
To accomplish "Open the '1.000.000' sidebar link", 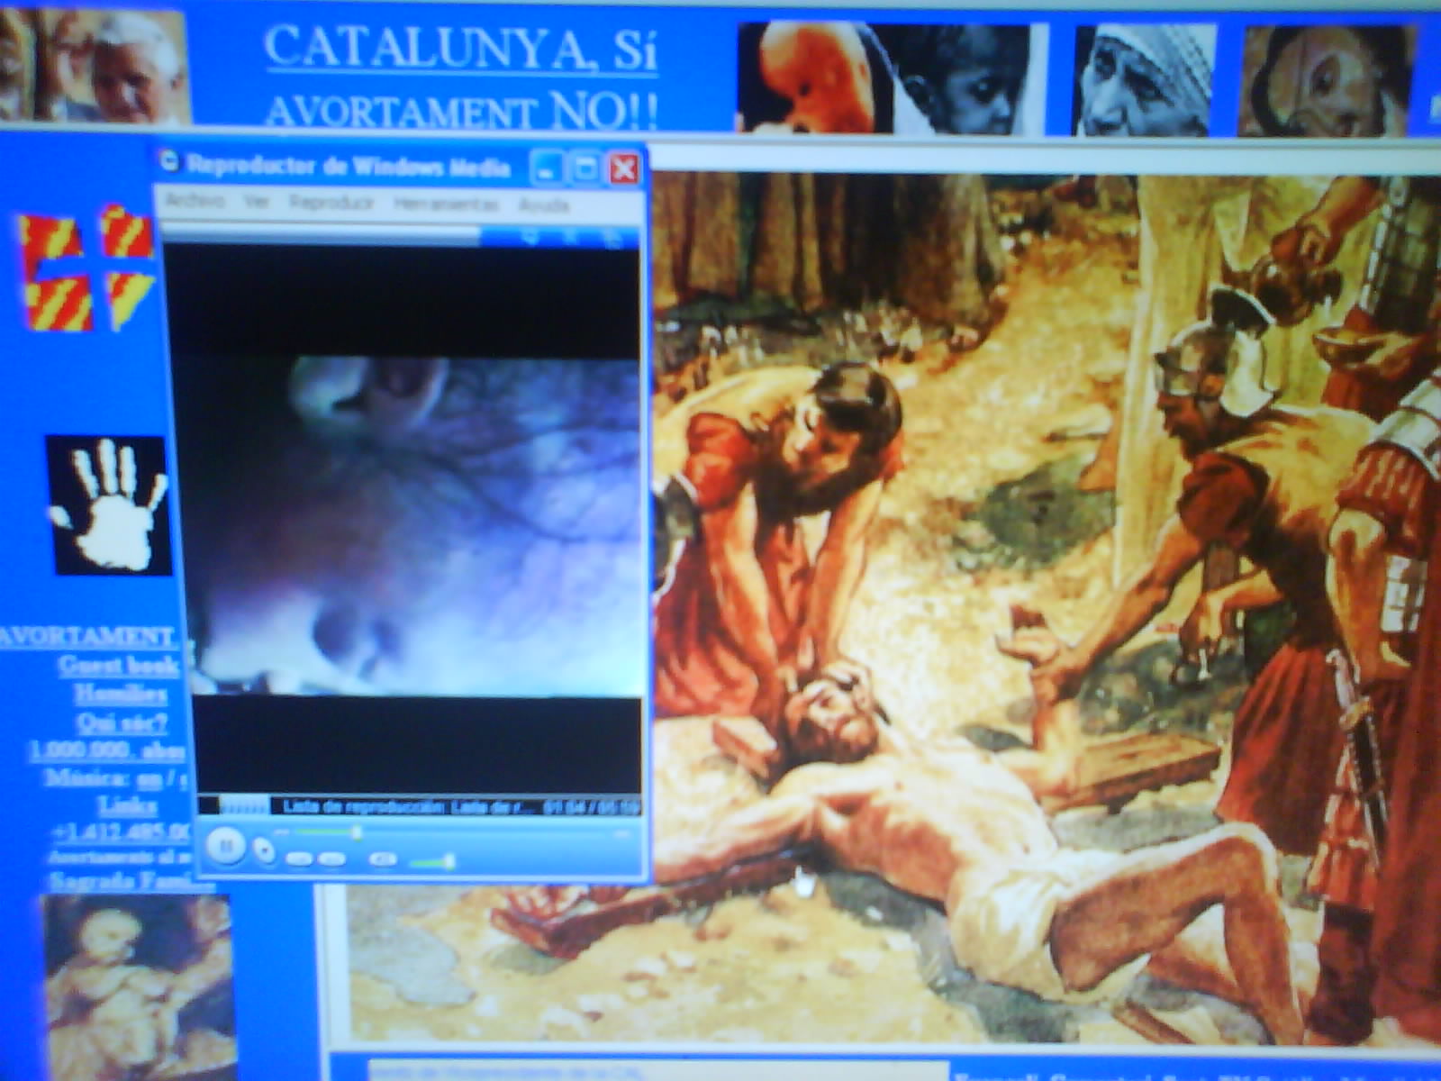I will 109,750.
